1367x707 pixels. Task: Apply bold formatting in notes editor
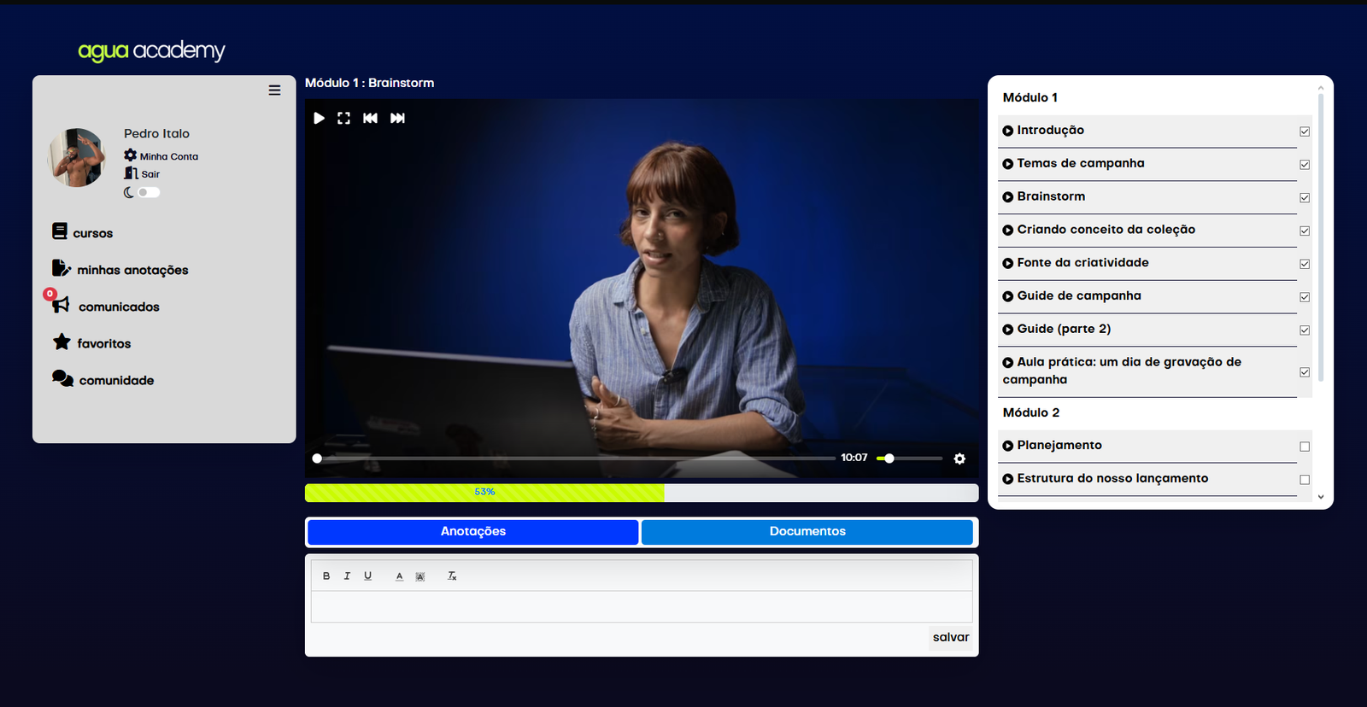point(326,576)
